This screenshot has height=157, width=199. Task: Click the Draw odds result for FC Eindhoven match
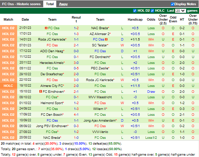(x=151, y=91)
